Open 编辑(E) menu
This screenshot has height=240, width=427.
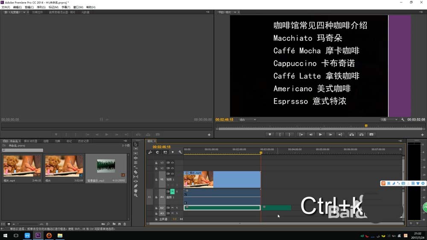tap(18, 7)
